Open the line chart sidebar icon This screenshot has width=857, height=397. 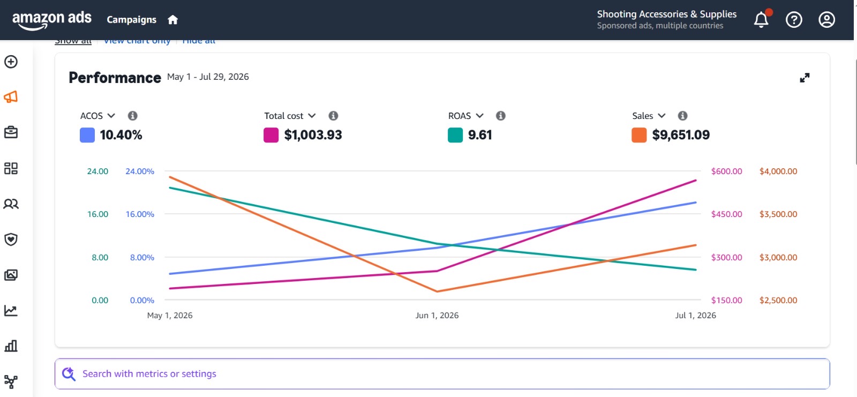(11, 310)
